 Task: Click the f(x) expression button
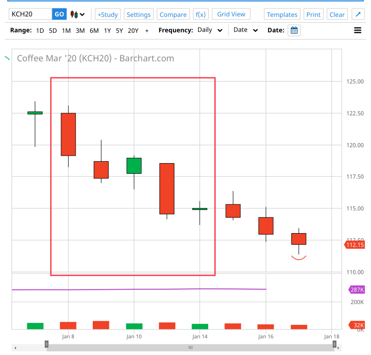coord(201,14)
